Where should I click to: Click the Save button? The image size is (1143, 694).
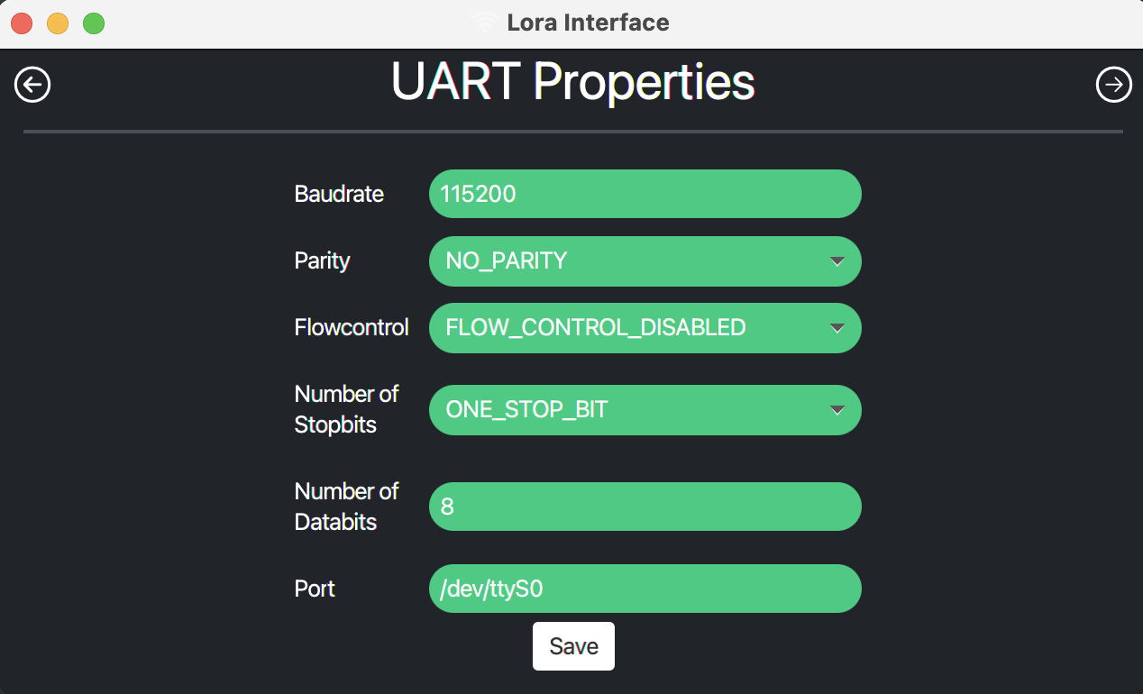tap(573, 645)
